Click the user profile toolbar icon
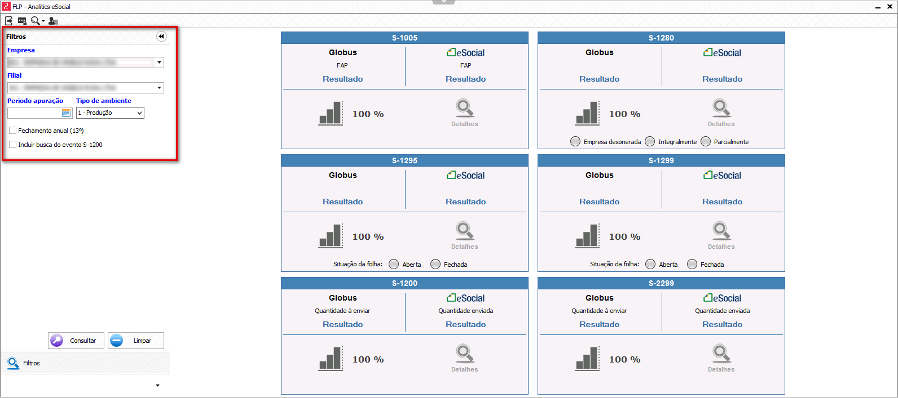This screenshot has width=898, height=398. tap(53, 21)
